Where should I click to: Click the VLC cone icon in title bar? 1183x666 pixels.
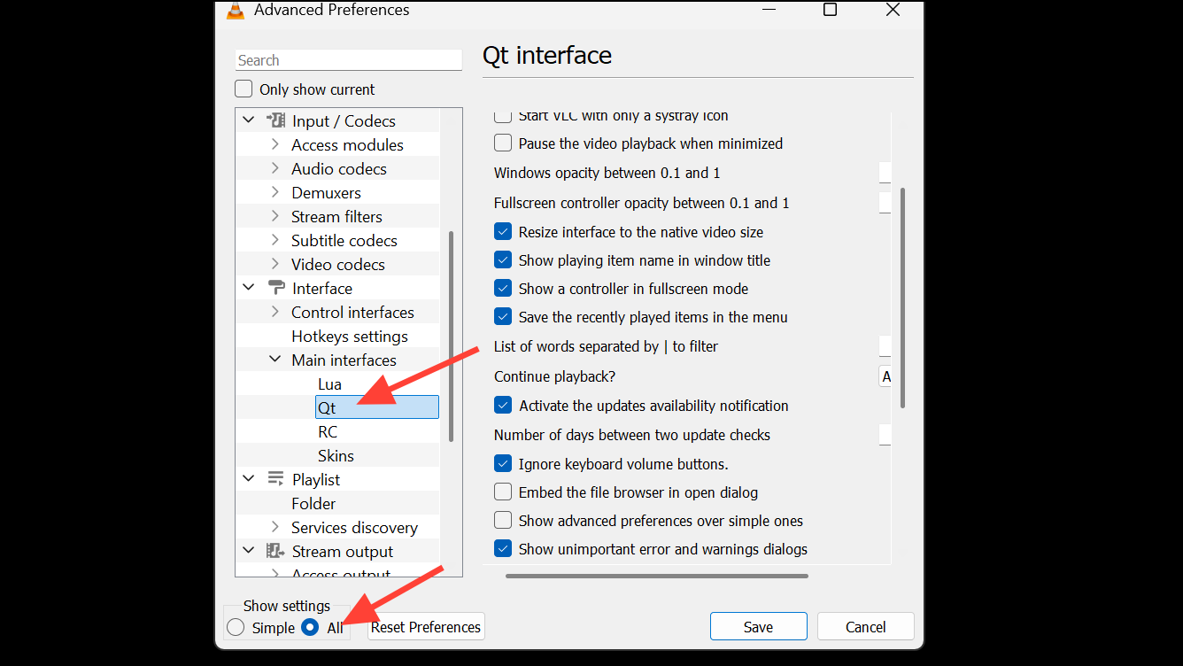[x=236, y=11]
